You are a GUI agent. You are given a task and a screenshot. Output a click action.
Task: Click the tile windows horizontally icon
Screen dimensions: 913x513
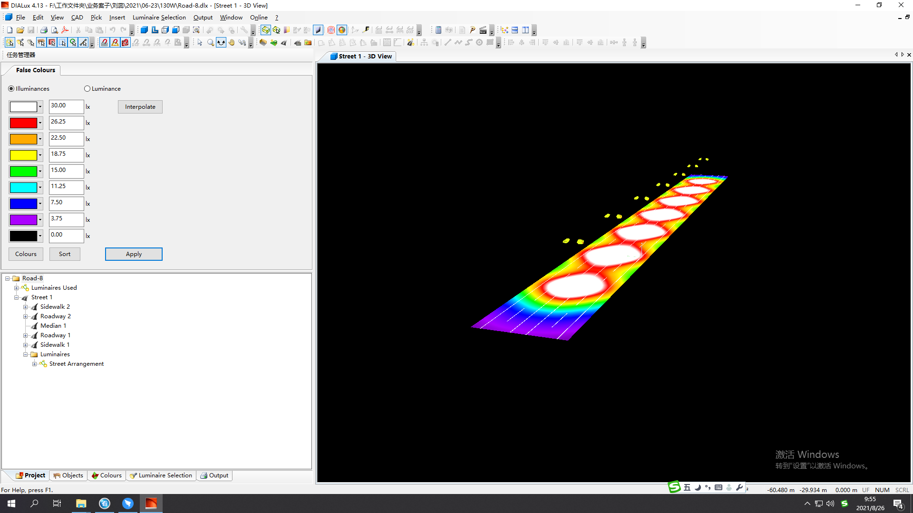click(x=515, y=30)
